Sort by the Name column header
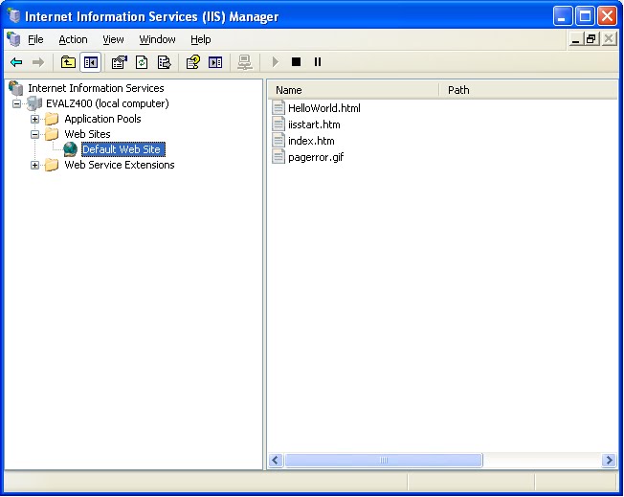624x497 pixels. coord(353,90)
